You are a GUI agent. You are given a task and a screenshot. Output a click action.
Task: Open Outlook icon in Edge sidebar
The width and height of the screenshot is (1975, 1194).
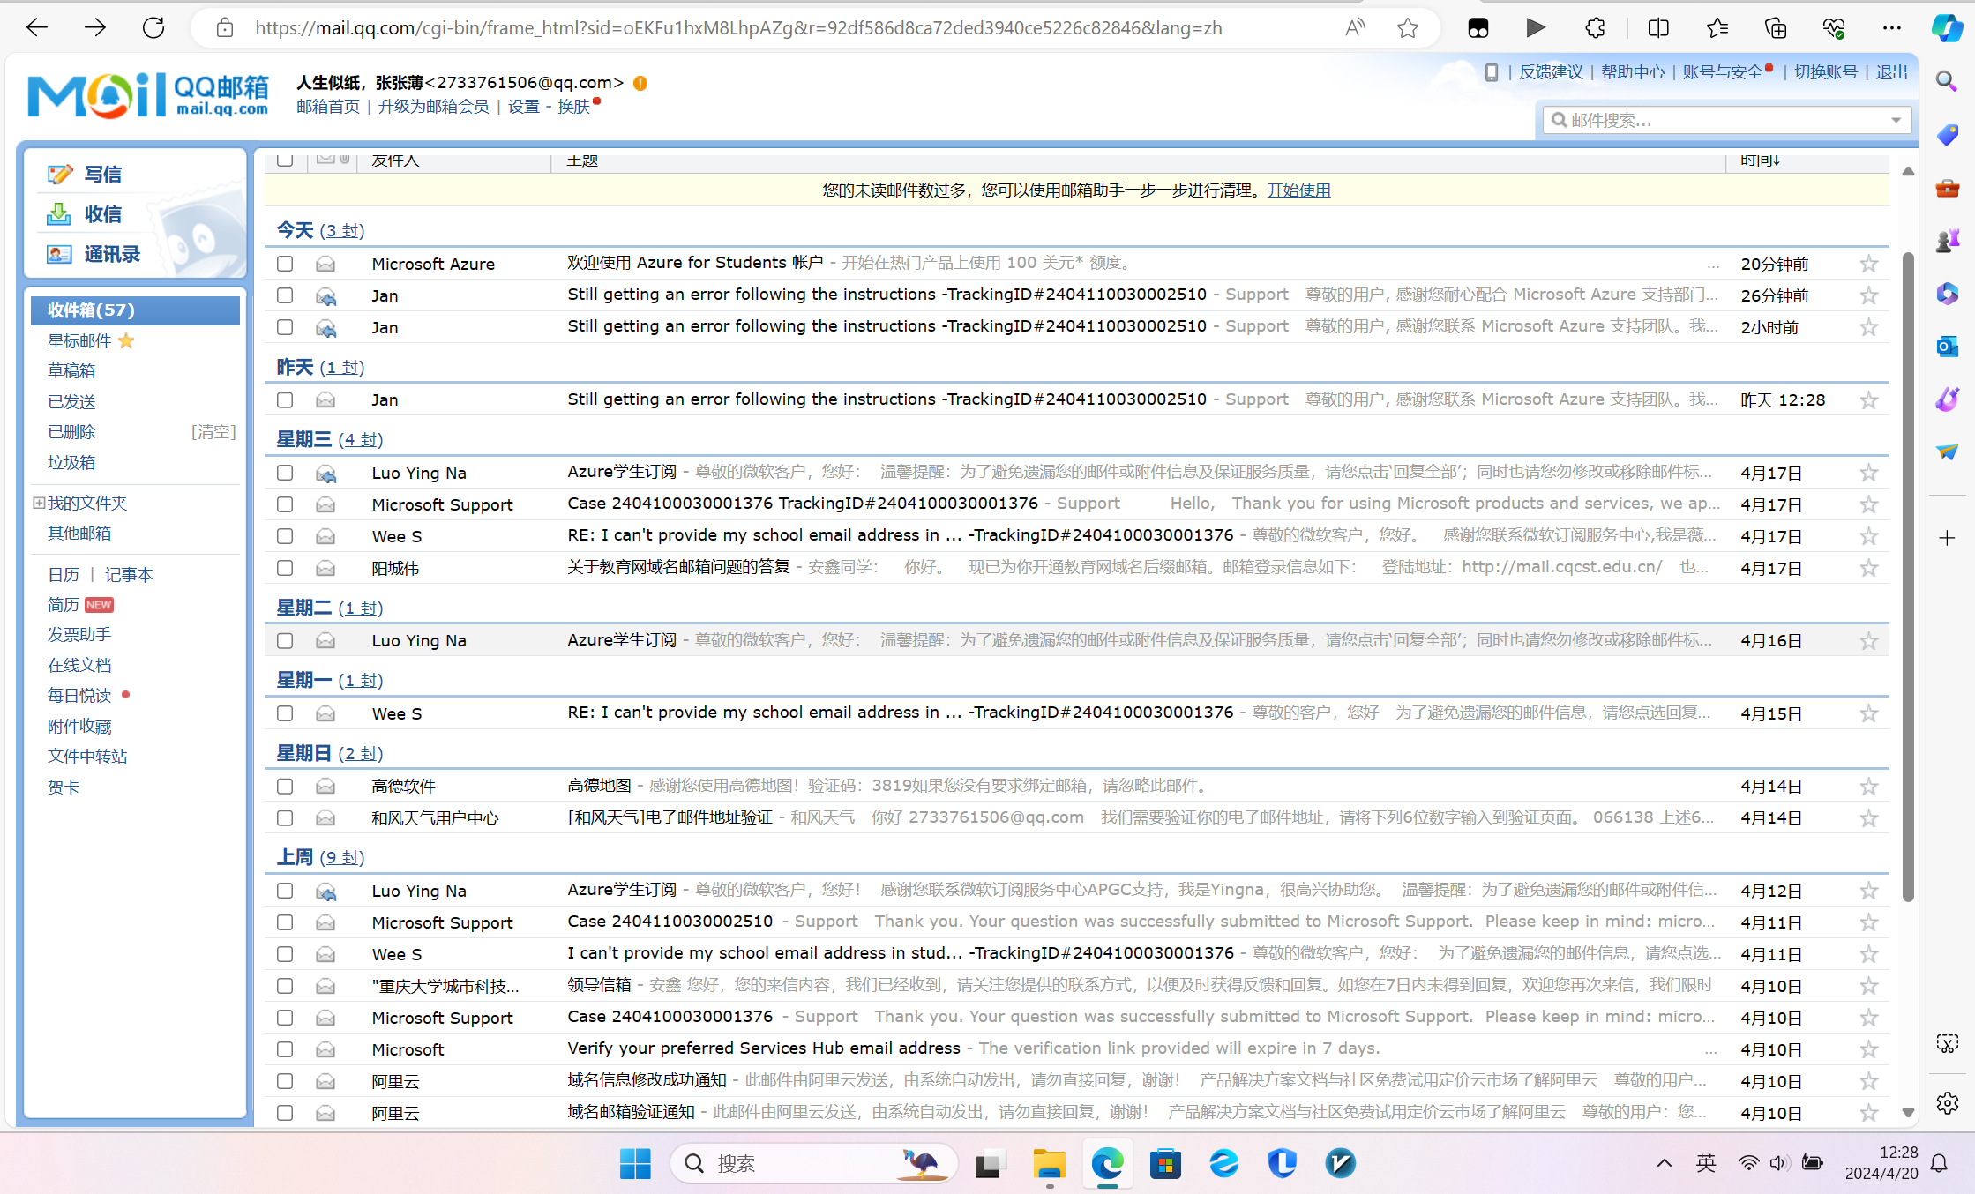click(1947, 347)
